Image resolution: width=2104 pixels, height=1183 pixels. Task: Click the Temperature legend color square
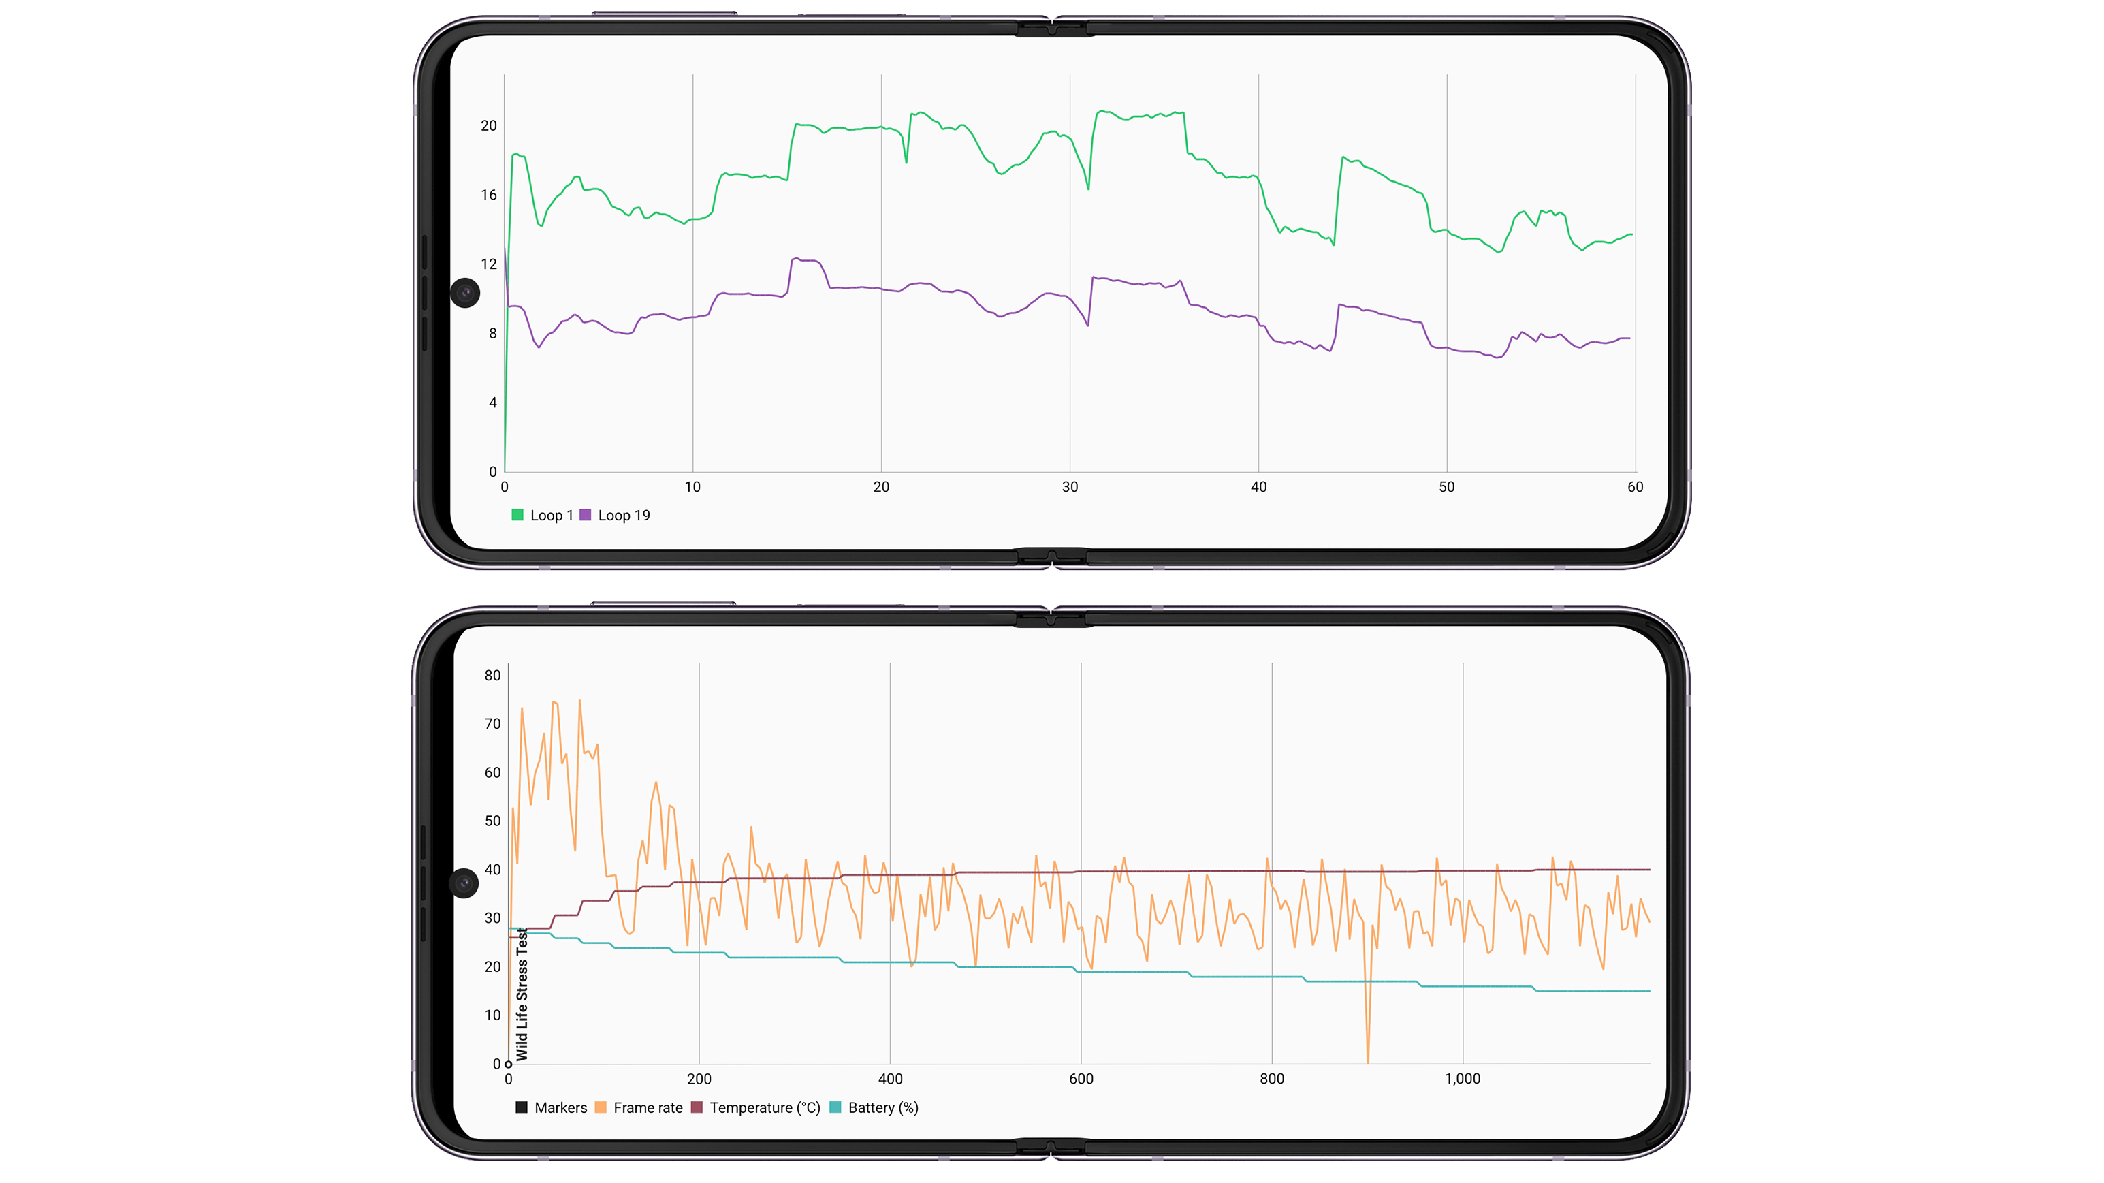(x=697, y=1107)
